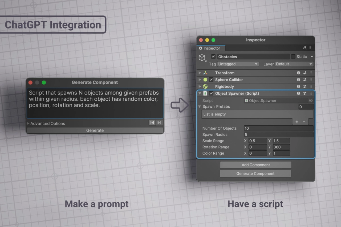The height and width of the screenshot is (227, 341).
Task: Open the Tag dropdown set to Untagged
Action: 238,64
